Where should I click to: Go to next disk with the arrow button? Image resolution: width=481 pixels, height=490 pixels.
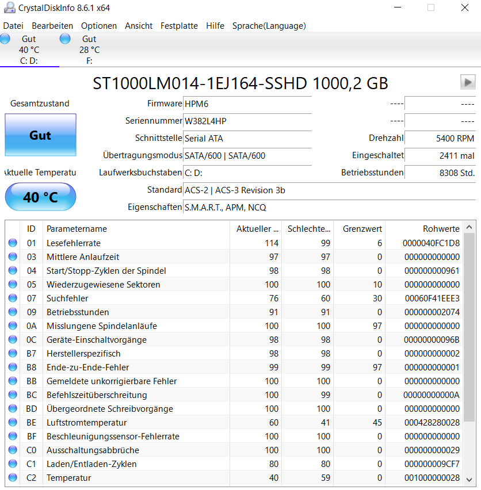(x=468, y=82)
